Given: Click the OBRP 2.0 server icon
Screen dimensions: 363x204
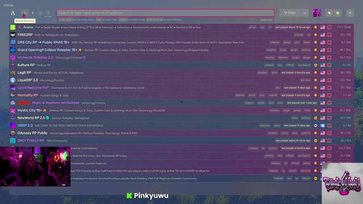Looking at the screenshot, I should coord(13,126).
